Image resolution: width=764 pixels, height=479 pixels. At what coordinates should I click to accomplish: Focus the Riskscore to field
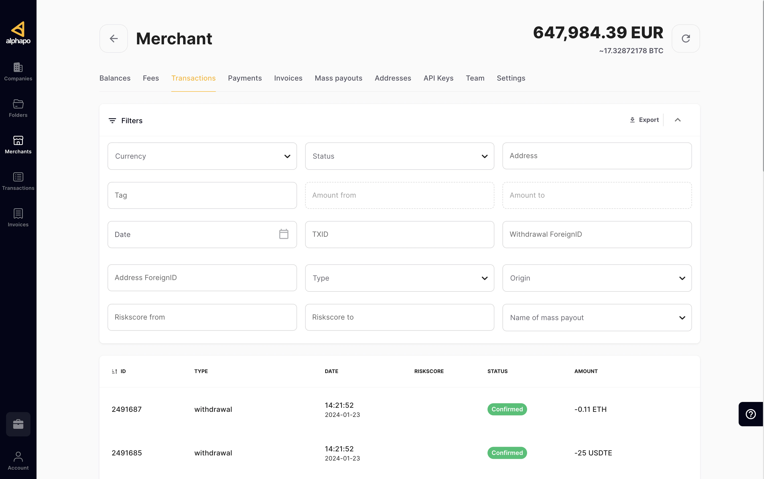[x=400, y=317]
